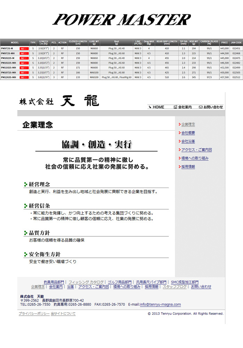Open the SMC成型加工部門 footer link
The height and width of the screenshot is (348, 243).
click(185, 282)
